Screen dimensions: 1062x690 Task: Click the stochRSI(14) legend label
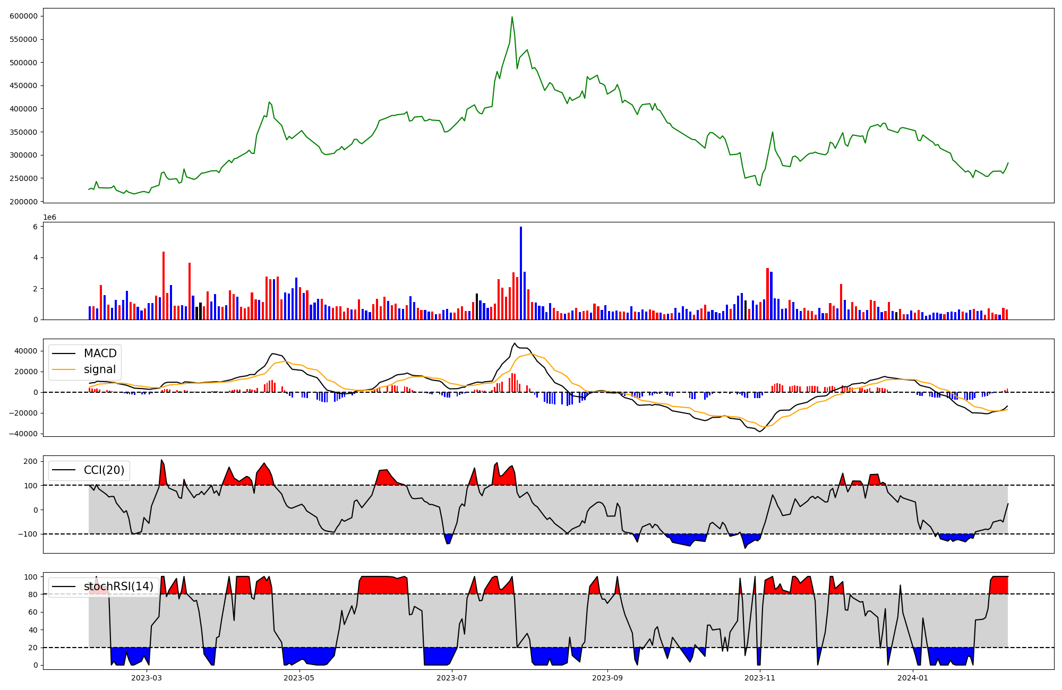tap(118, 586)
